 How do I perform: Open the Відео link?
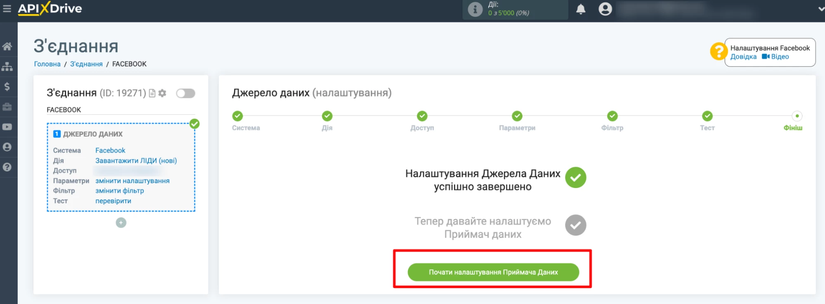pos(775,57)
